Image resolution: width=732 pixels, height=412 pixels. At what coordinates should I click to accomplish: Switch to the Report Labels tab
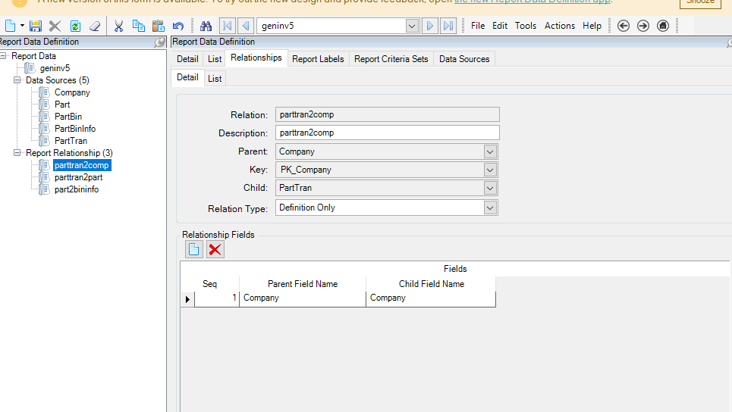tap(318, 59)
